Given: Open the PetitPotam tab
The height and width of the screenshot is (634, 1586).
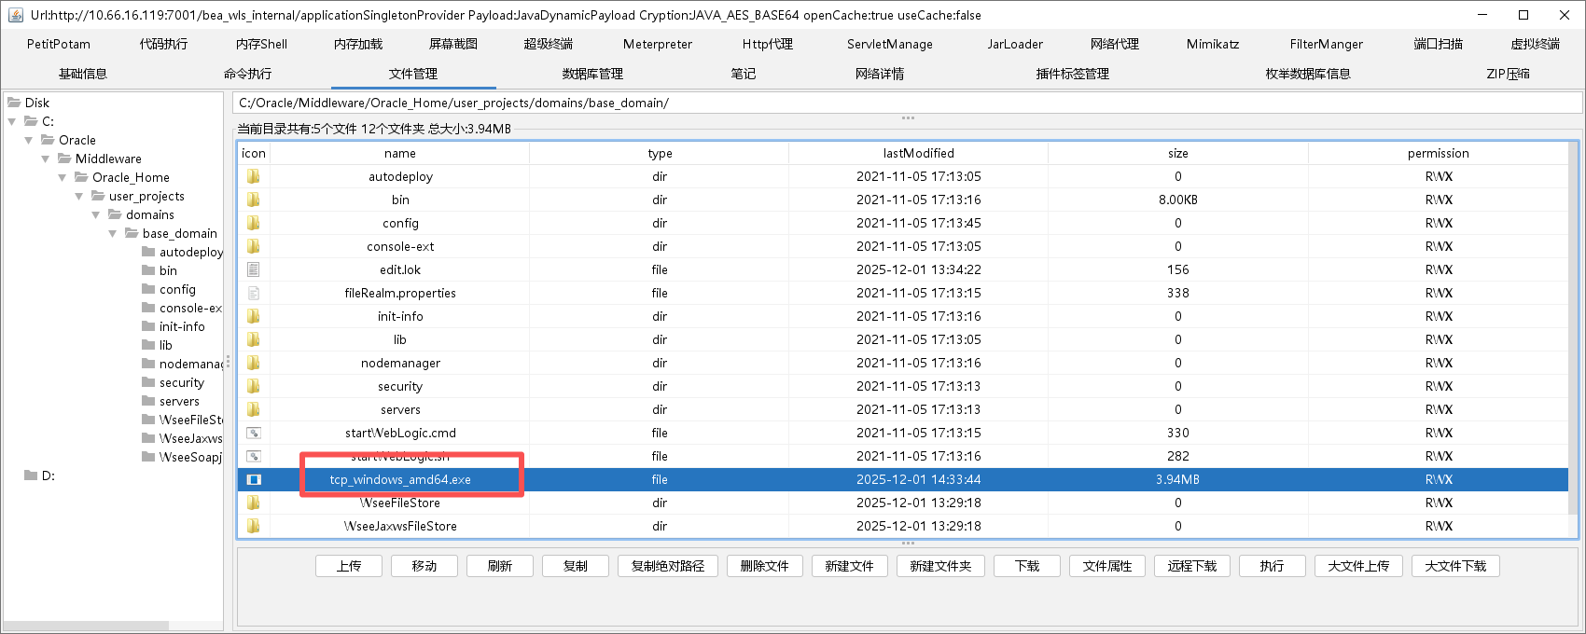Looking at the screenshot, I should [59, 44].
